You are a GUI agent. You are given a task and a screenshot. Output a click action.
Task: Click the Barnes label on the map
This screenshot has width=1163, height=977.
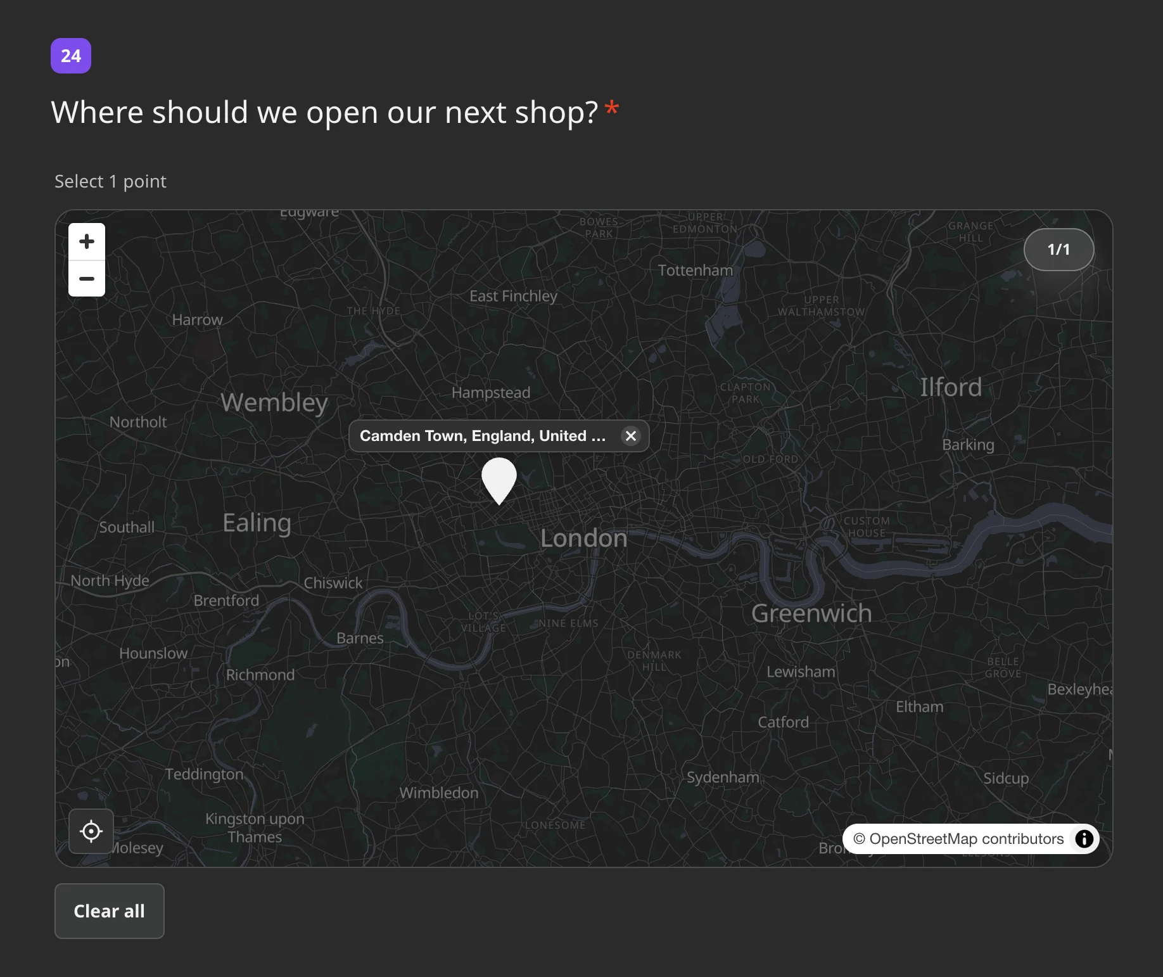360,638
